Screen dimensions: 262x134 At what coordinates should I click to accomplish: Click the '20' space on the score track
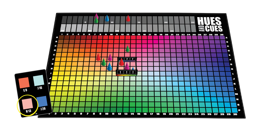point(166,20)
